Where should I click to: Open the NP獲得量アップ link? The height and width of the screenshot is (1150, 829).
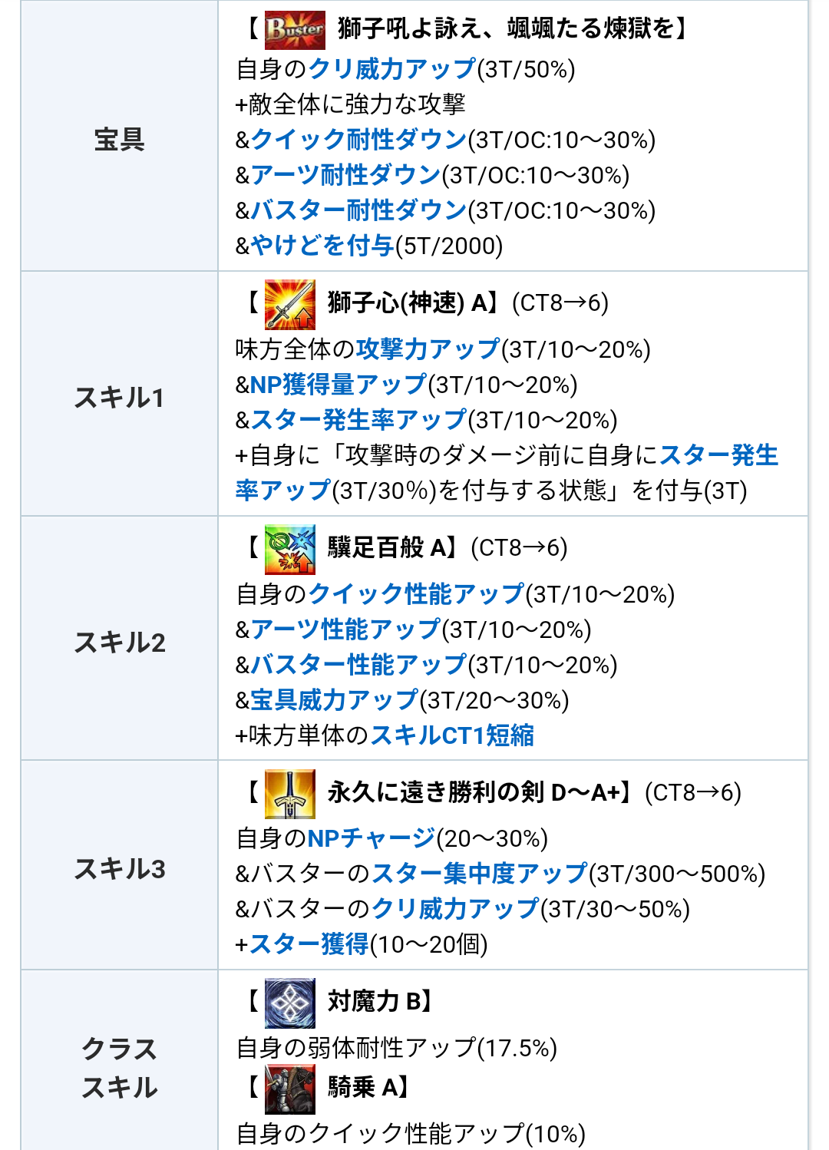coord(339,385)
